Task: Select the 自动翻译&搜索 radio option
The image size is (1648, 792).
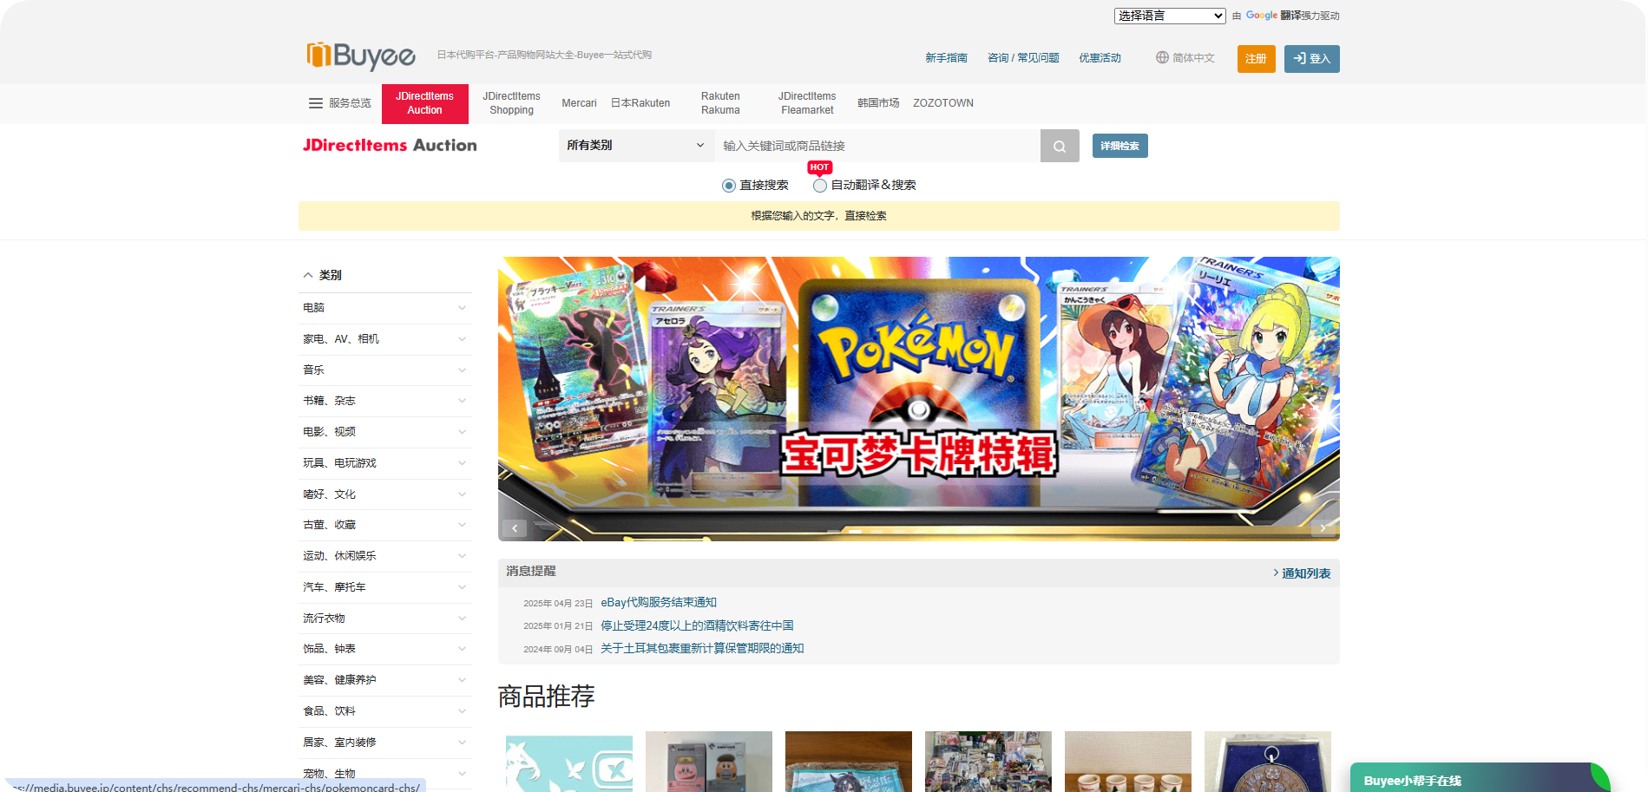Action: [x=820, y=186]
